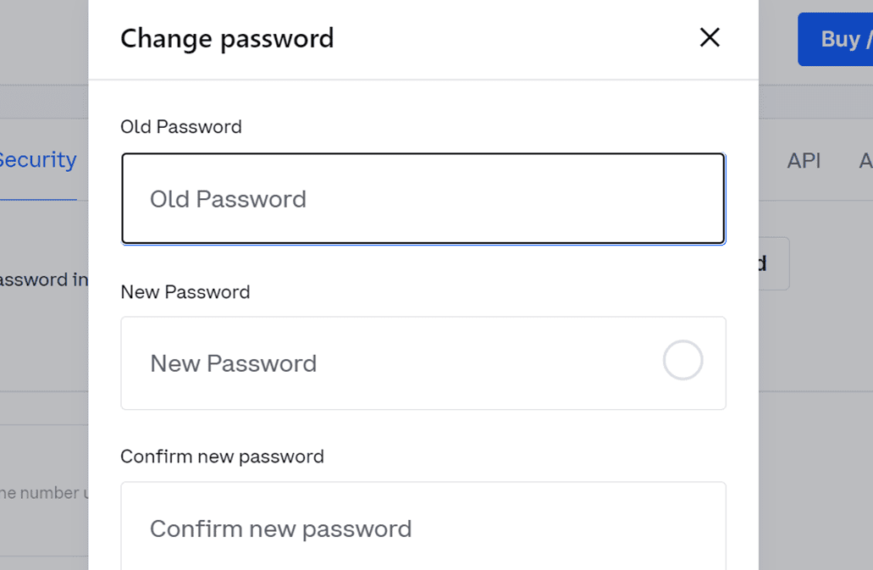The height and width of the screenshot is (570, 873).
Task: Click the 'assword in' text behind the dialog
Action: 44,279
